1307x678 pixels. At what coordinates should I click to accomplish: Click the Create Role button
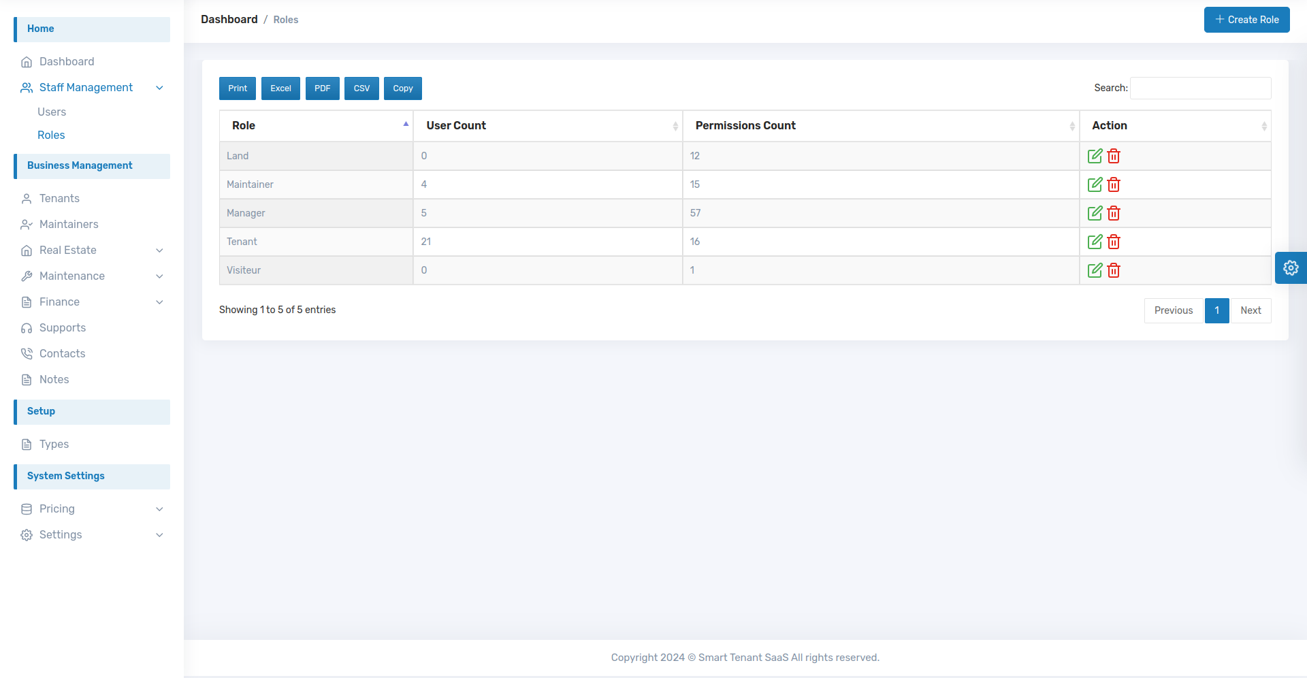pos(1246,20)
